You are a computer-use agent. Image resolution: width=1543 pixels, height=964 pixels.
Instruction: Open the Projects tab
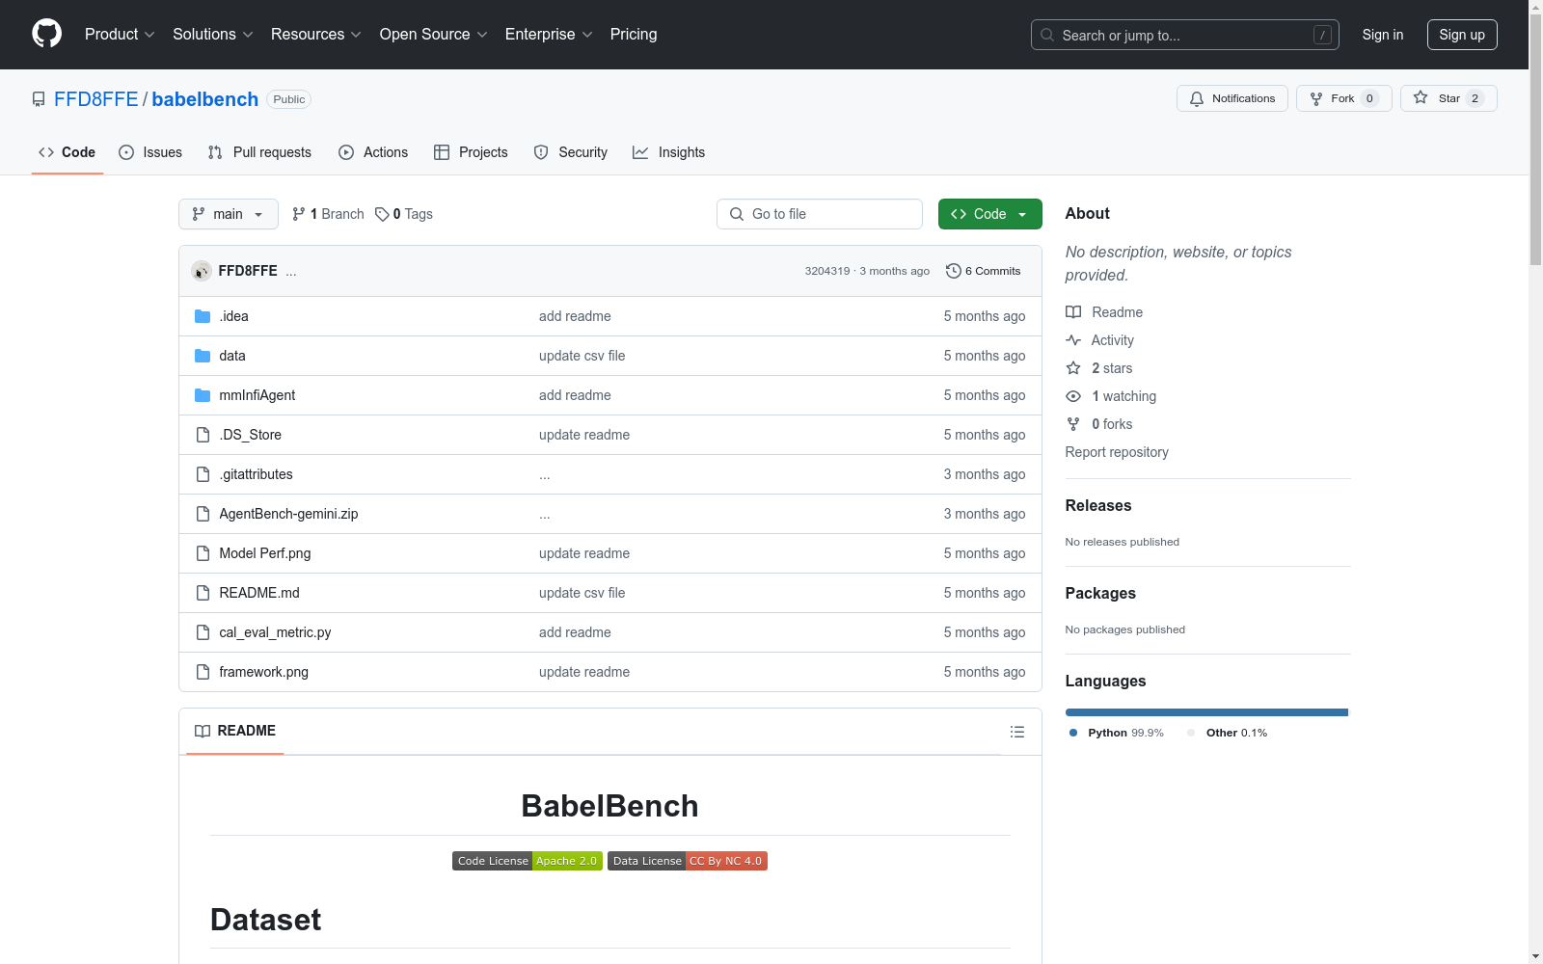coord(471,152)
